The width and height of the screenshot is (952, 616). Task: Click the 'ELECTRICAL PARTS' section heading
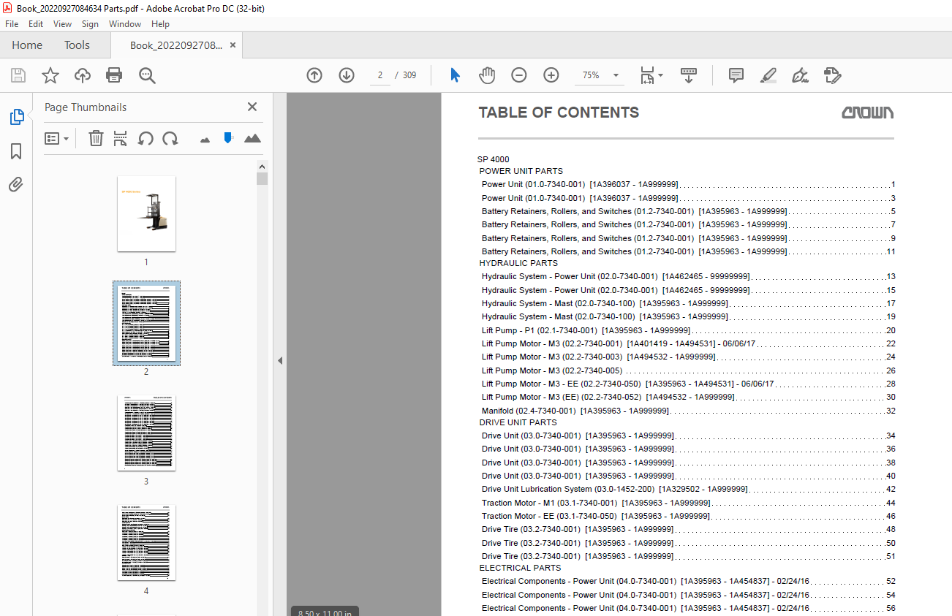pos(520,568)
